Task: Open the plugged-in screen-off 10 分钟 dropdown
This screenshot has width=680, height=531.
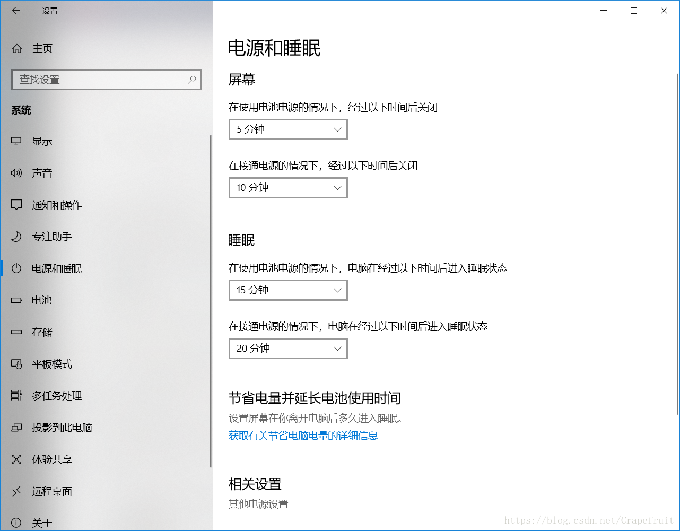Action: click(x=288, y=188)
